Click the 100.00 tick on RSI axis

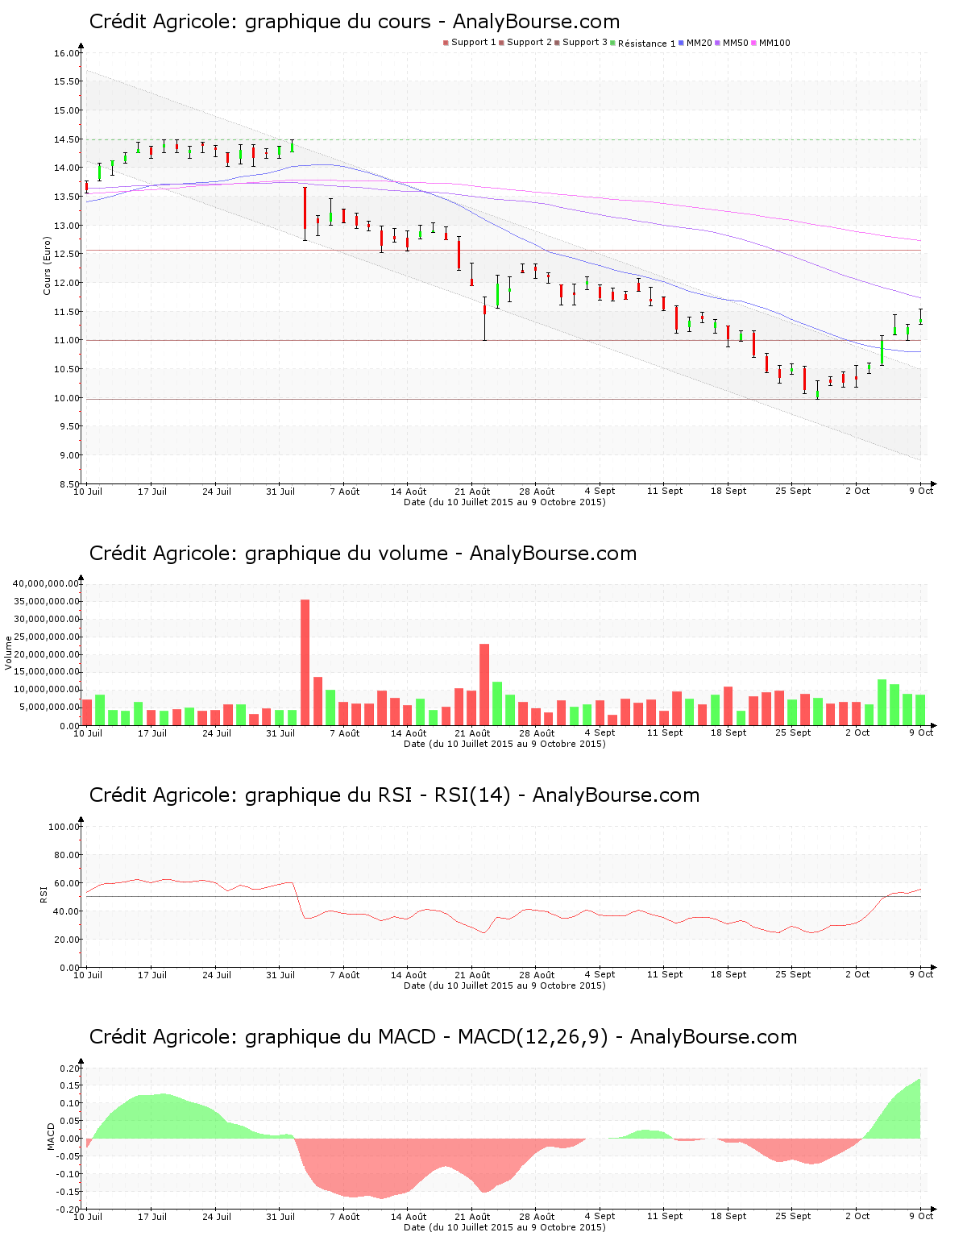pos(64,827)
